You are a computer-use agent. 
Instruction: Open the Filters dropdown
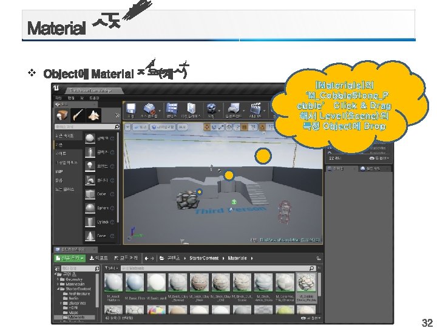coord(111,268)
